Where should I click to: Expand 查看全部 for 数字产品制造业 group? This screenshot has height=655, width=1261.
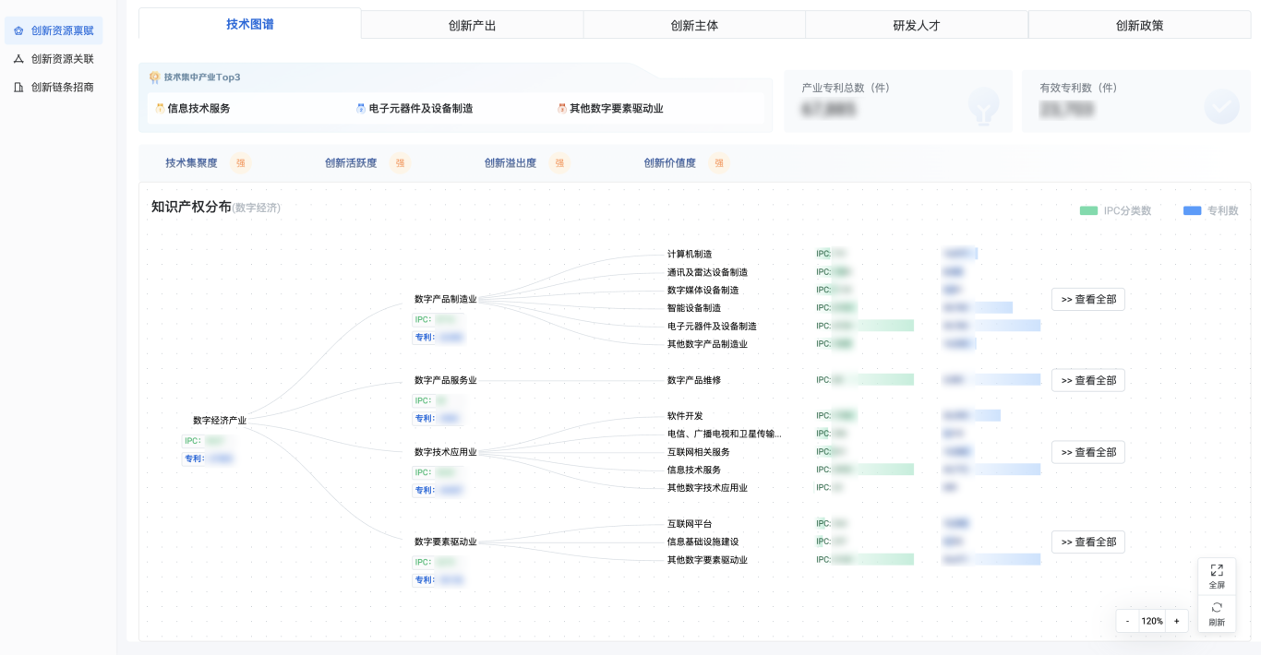[1088, 299]
